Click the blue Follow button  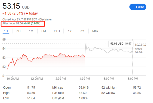click(138, 7)
